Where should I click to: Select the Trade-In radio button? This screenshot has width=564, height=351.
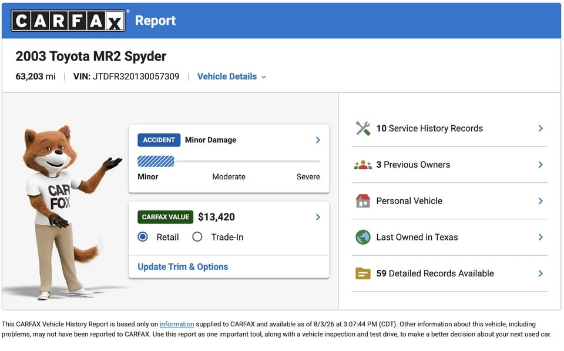tap(197, 237)
